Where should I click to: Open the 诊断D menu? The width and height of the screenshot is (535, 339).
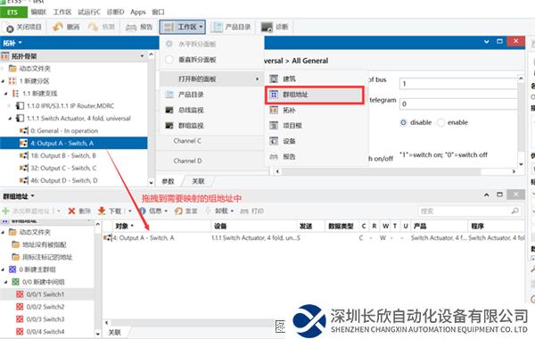[x=115, y=12]
